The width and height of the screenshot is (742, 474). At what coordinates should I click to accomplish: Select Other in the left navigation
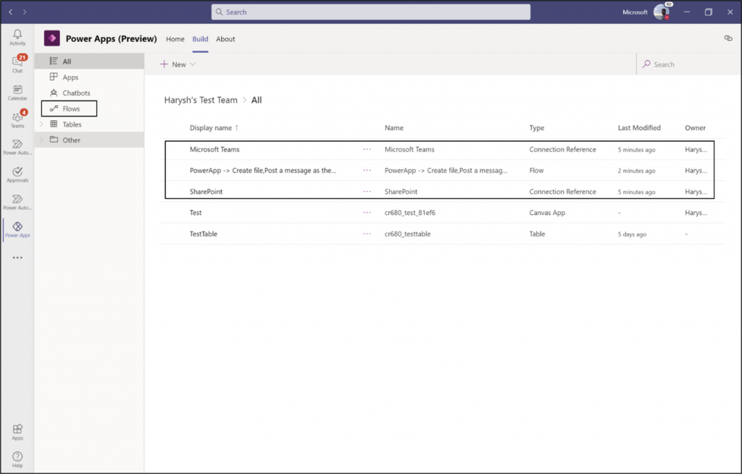pyautogui.click(x=89, y=140)
